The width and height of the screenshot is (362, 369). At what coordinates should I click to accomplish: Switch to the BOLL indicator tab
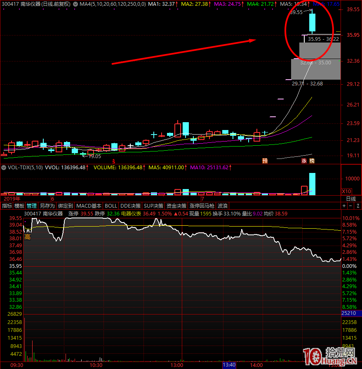pyautogui.click(x=111, y=206)
